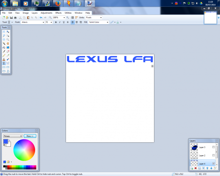The width and height of the screenshot is (220, 176).
Task: Select the Recolor tool
Action: 8,59
